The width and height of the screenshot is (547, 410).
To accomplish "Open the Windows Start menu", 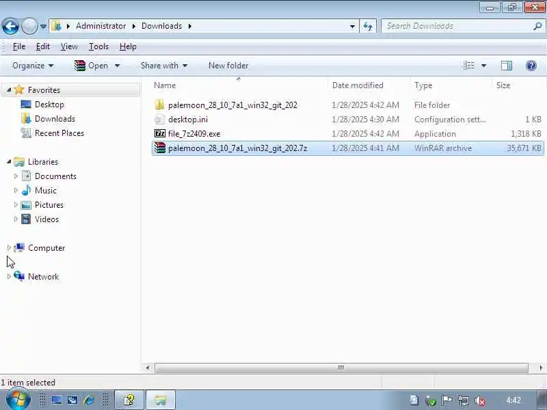I will pyautogui.click(x=18, y=400).
